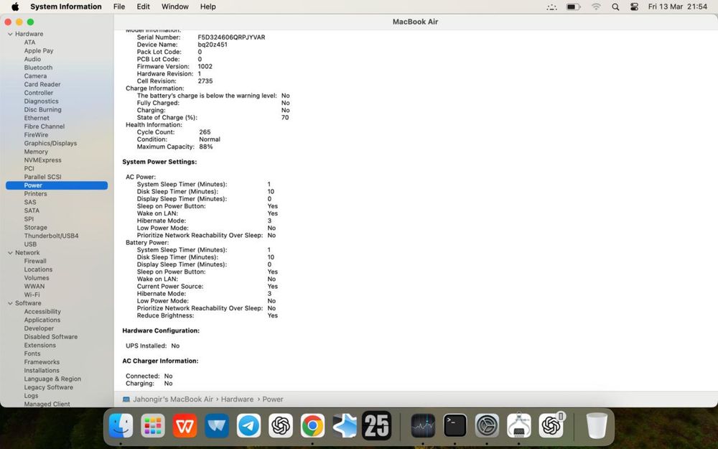The width and height of the screenshot is (718, 449).
Task: Open ChatGPT icon next to Telegram
Action: [281, 425]
